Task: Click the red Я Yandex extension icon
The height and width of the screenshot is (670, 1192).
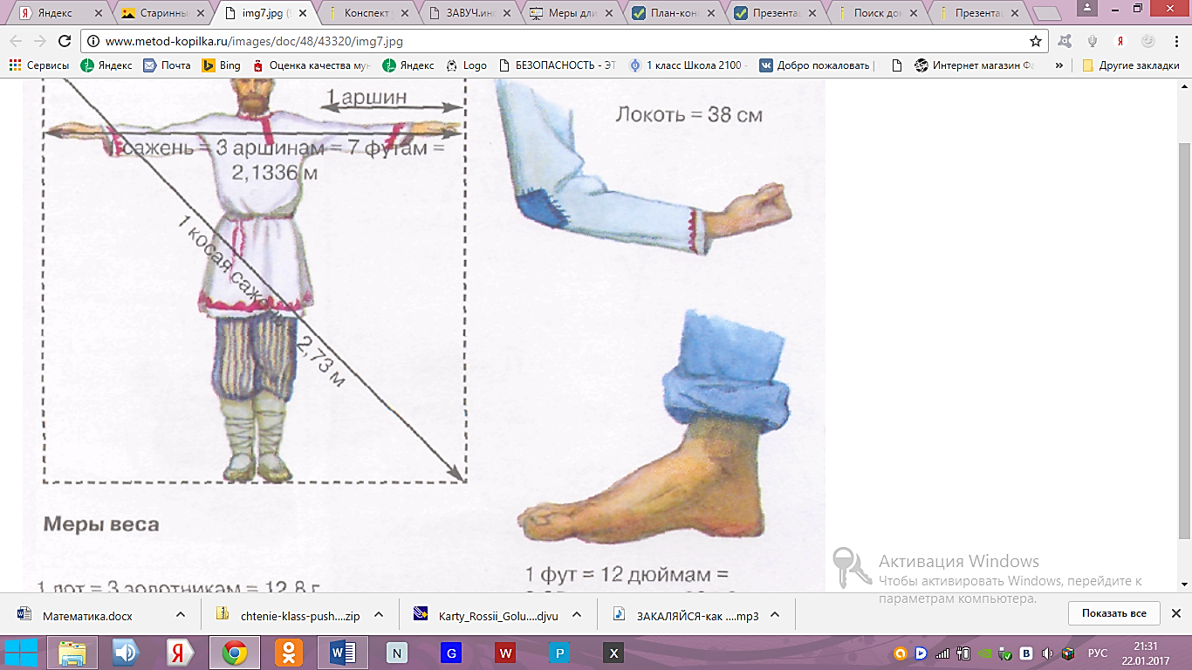Action: [x=1120, y=41]
